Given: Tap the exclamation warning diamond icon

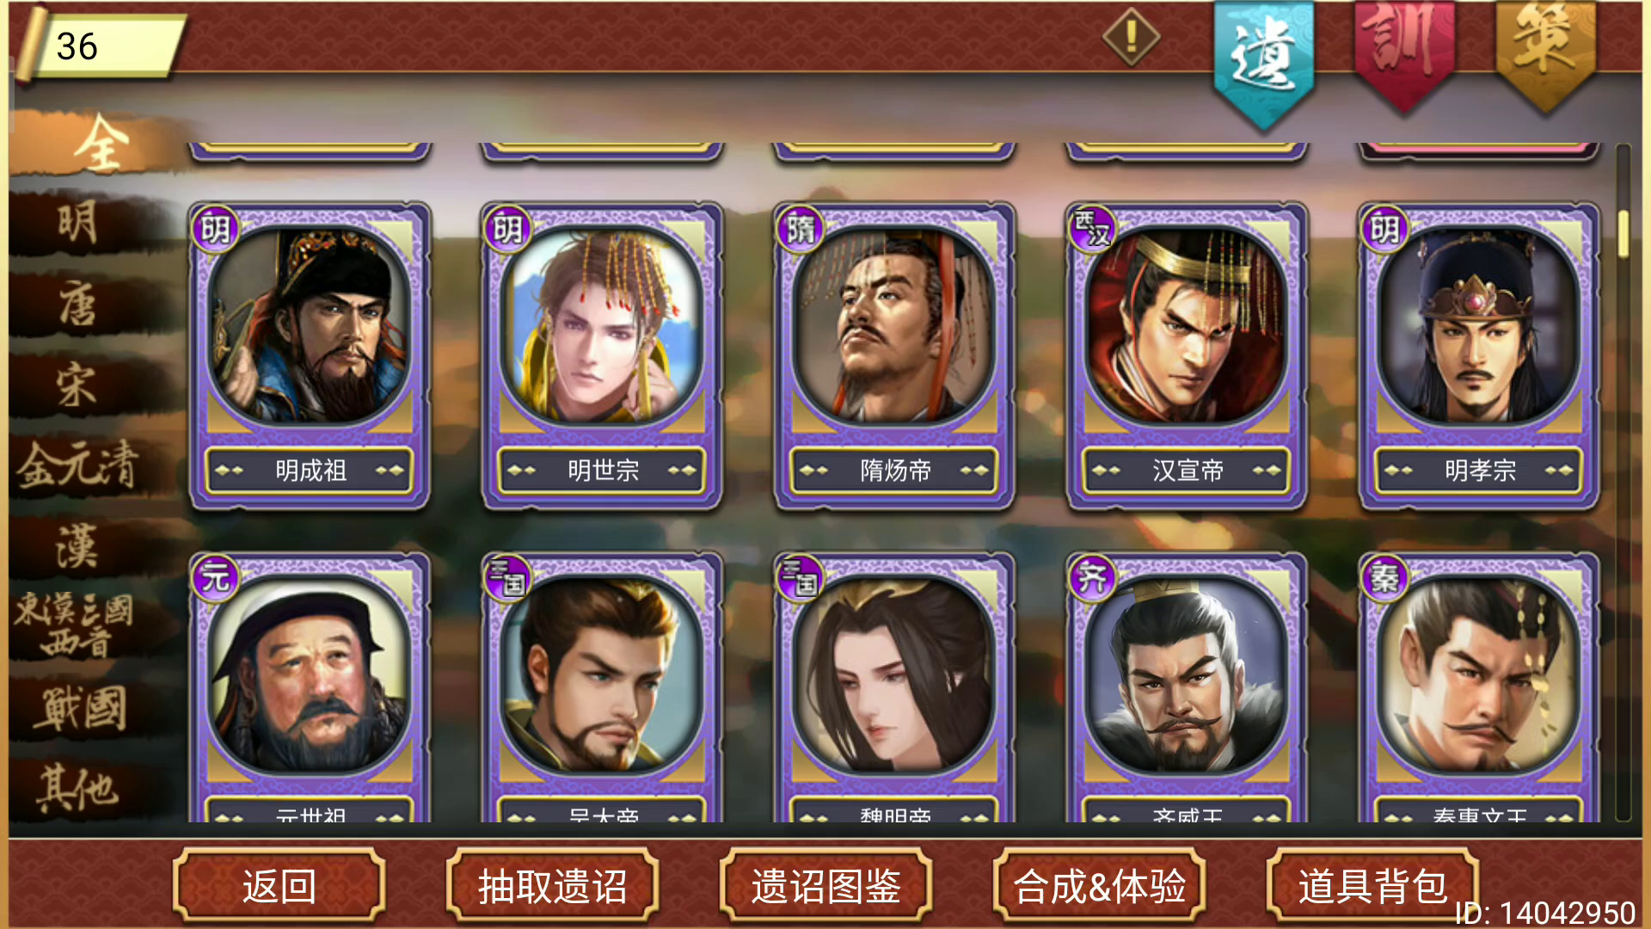Looking at the screenshot, I should pyautogui.click(x=1132, y=37).
